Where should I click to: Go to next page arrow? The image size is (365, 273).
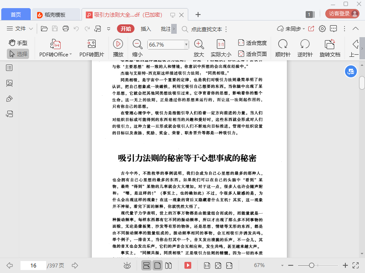pos(75,265)
